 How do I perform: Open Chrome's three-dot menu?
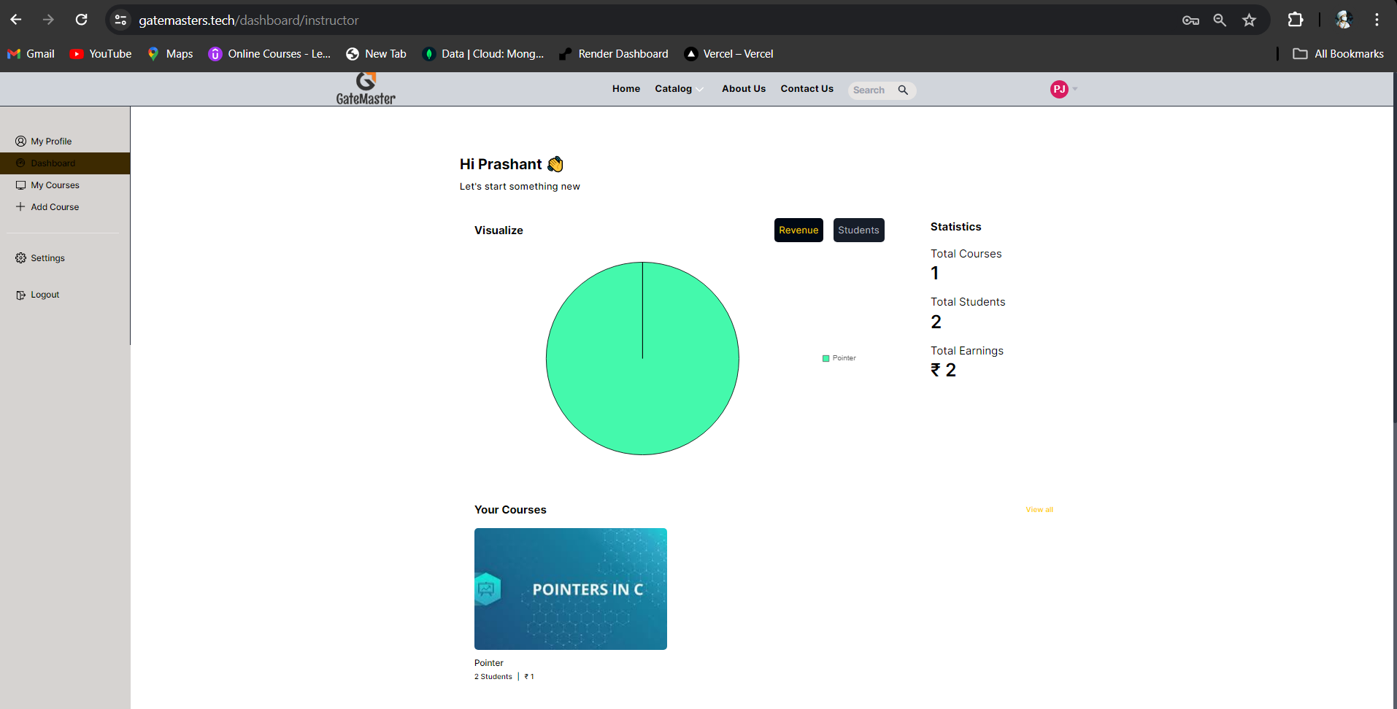pyautogui.click(x=1378, y=20)
